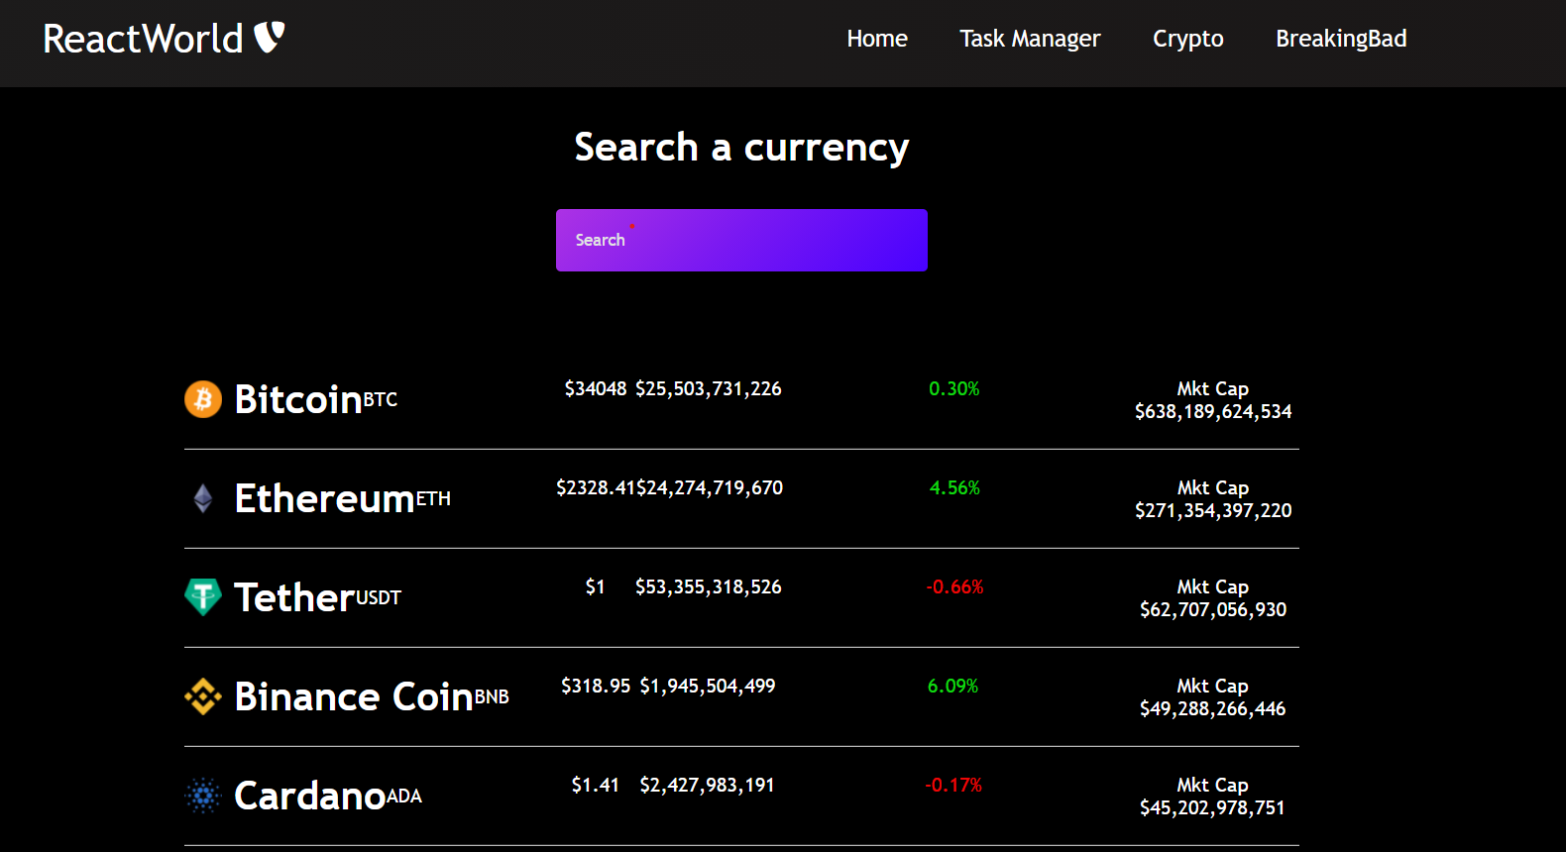Navigate to the BreakingBad page
This screenshot has height=852, width=1566.
[1341, 39]
